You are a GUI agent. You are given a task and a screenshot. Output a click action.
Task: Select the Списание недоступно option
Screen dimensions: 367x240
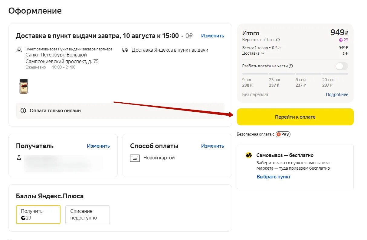[x=87, y=215]
